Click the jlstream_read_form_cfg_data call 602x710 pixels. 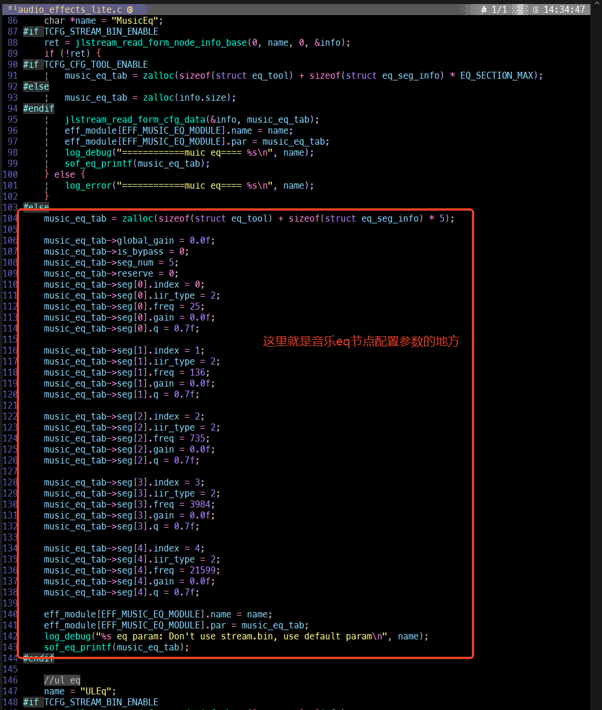192,119
